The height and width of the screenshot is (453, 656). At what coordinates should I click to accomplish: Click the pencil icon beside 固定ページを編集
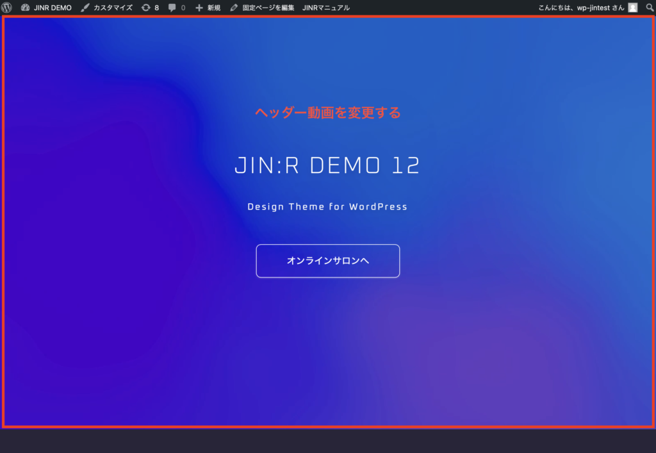click(x=233, y=8)
